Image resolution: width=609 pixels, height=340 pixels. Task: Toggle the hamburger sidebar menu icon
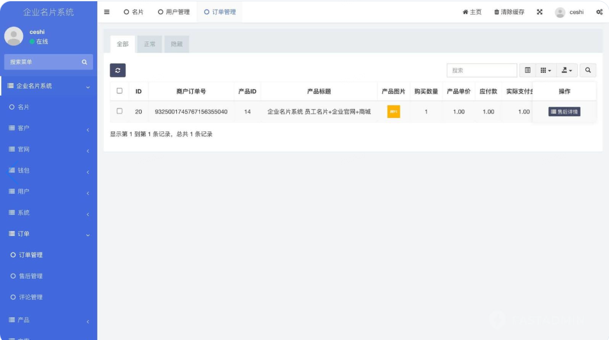coord(107,12)
